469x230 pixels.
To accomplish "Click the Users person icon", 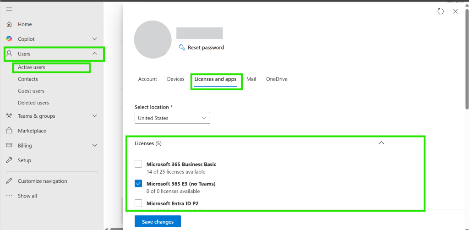I will tap(9, 54).
